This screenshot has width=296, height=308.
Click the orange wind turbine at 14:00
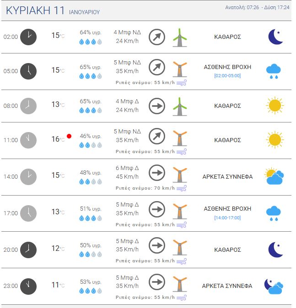[180, 174]
